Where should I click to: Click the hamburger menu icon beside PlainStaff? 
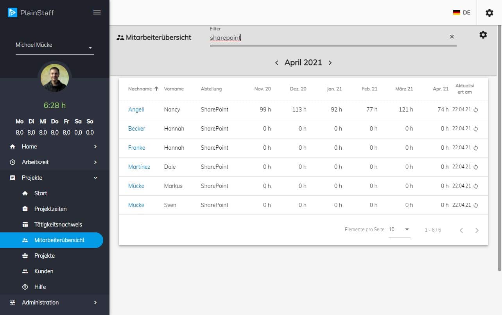pyautogui.click(x=97, y=12)
